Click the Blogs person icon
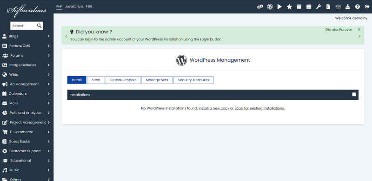This screenshot has width=372, height=181. 4,36
